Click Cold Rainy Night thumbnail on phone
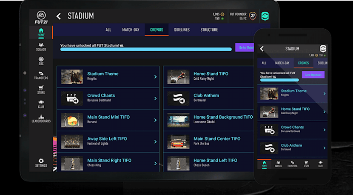This screenshot has width=353, height=195. click(269, 112)
